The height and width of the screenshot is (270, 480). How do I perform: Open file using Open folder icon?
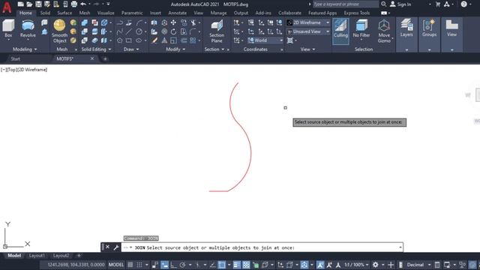(x=29, y=4)
